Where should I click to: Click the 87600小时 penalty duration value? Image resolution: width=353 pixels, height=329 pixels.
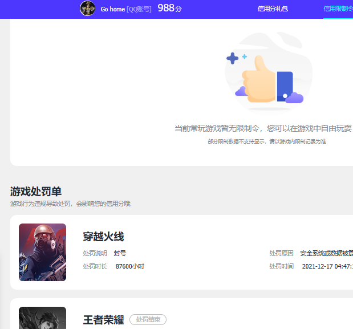130,266
